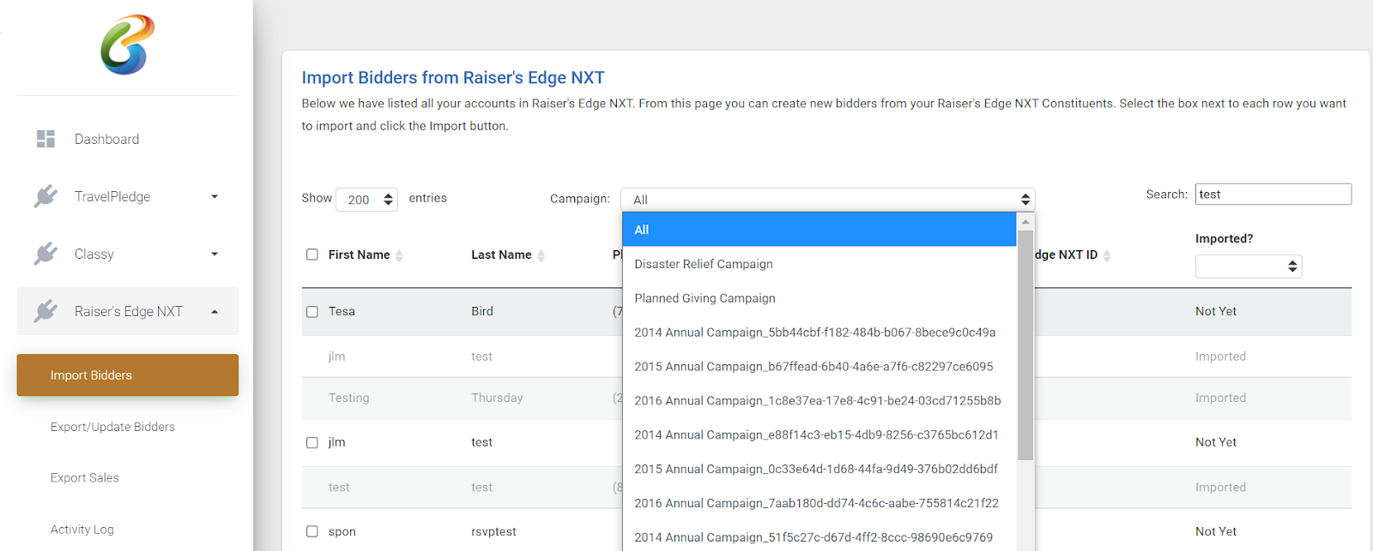Collapse the Raiser's Edge NXT menu arrow
This screenshot has height=551, width=1373.
215,312
